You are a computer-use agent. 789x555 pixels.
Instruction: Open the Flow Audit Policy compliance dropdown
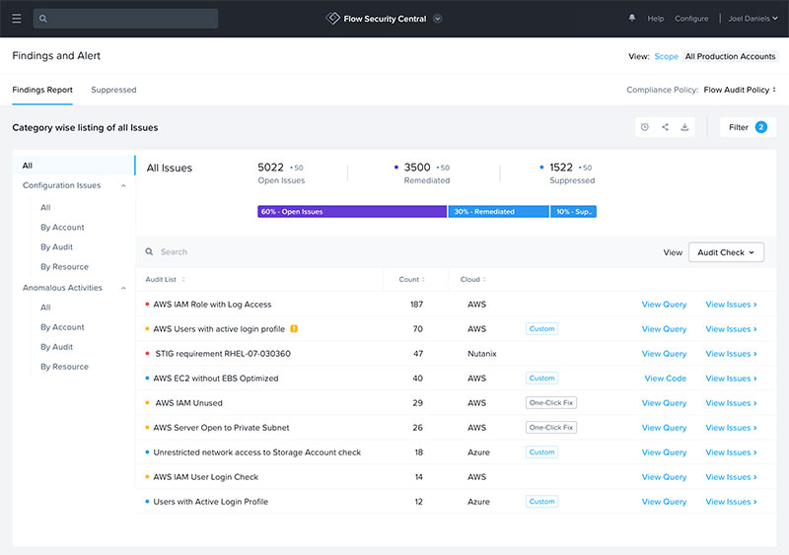(740, 90)
